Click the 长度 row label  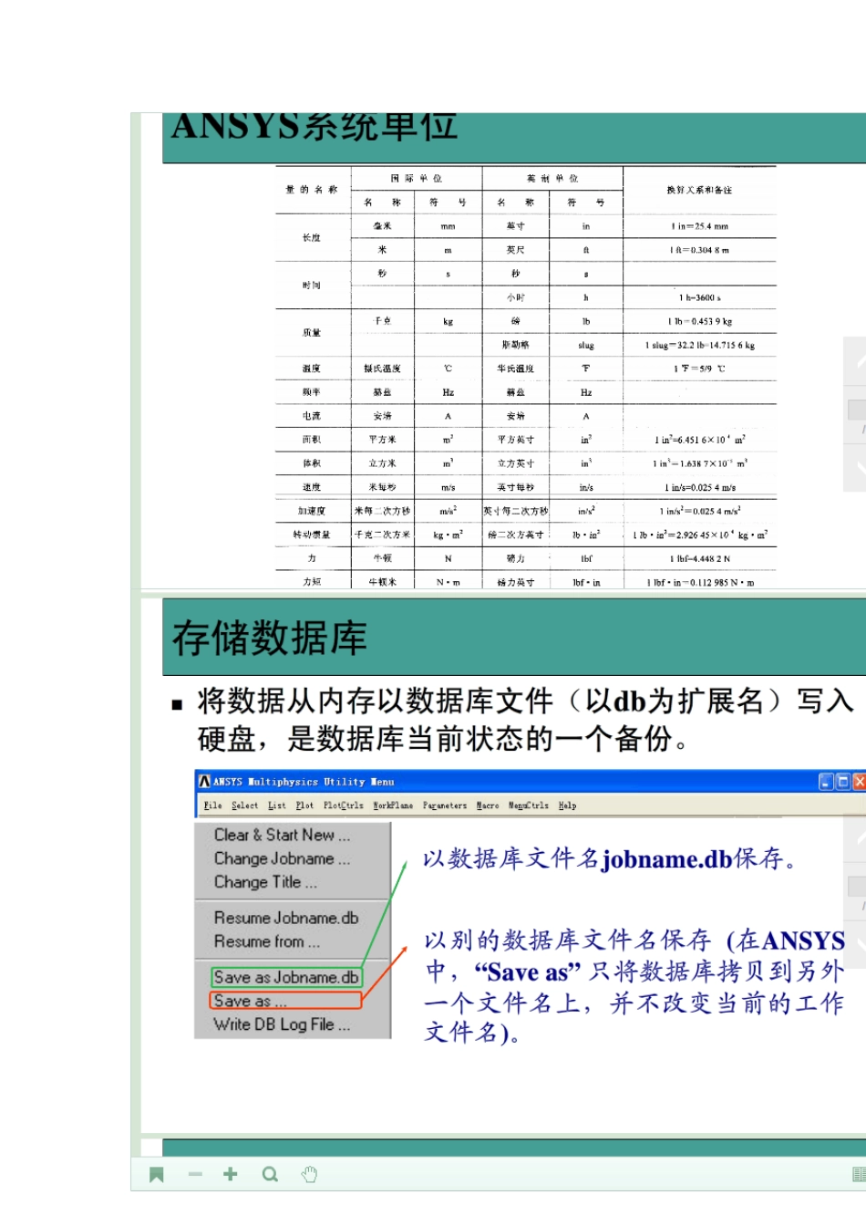[312, 238]
